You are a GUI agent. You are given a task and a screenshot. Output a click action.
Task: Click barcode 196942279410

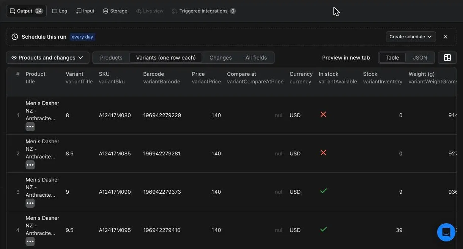coord(162,230)
